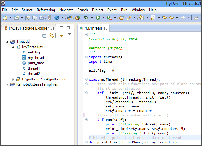Fold the run method in the editor
The width and height of the screenshot is (202, 146).
tap(86, 120)
